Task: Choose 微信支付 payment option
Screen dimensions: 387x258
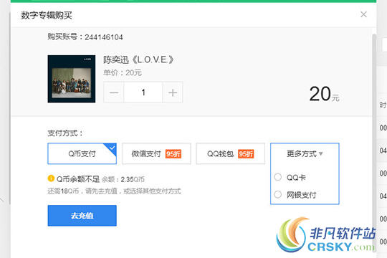Action: [156, 153]
